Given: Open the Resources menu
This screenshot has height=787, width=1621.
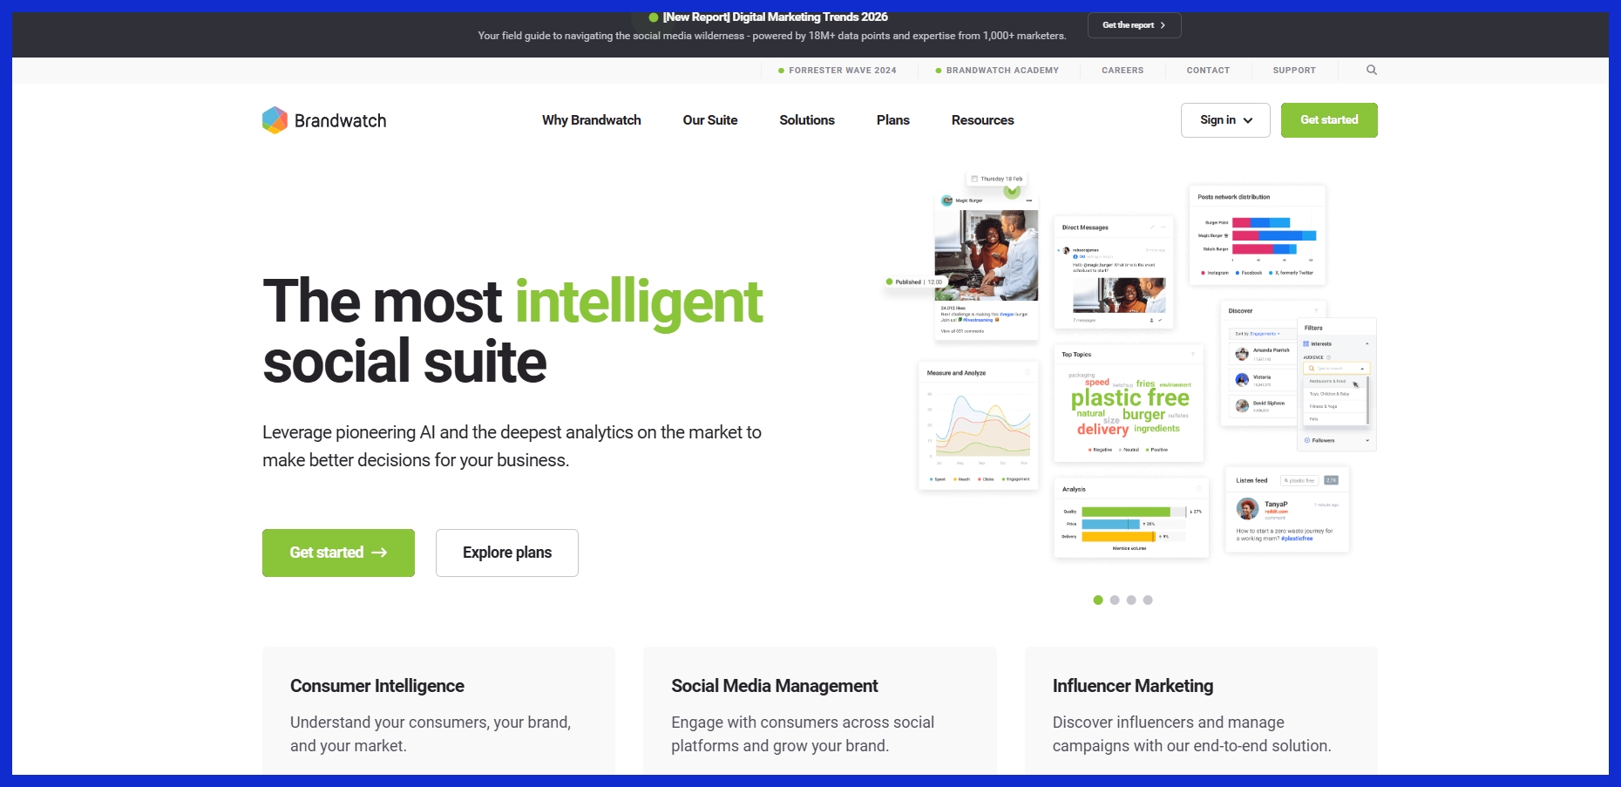Looking at the screenshot, I should click(x=982, y=120).
